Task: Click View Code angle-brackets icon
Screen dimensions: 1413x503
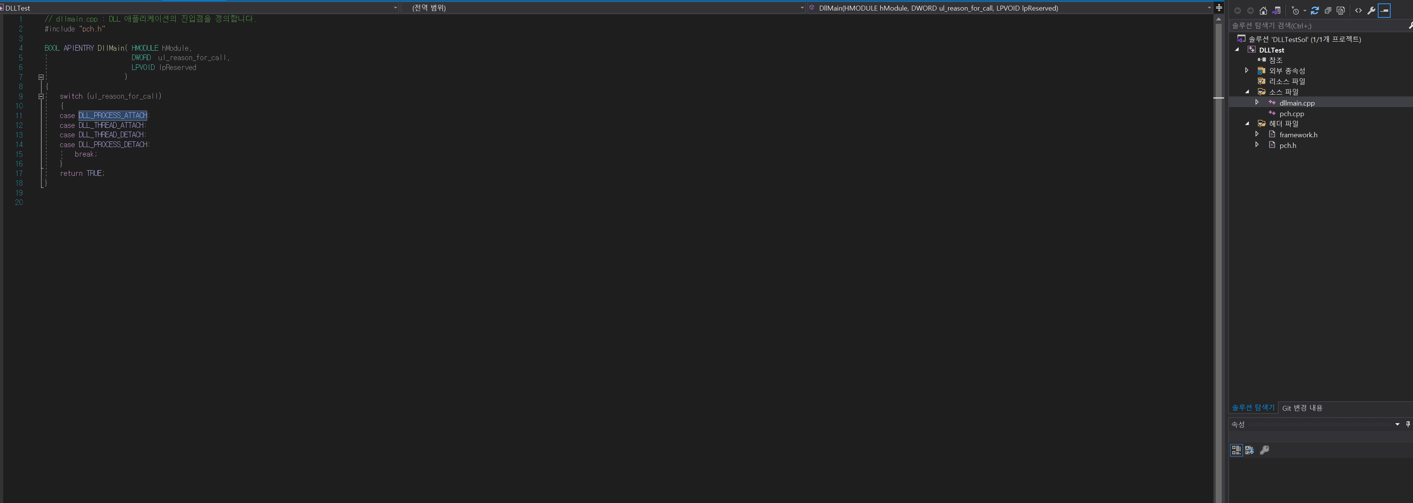Action: click(1358, 11)
